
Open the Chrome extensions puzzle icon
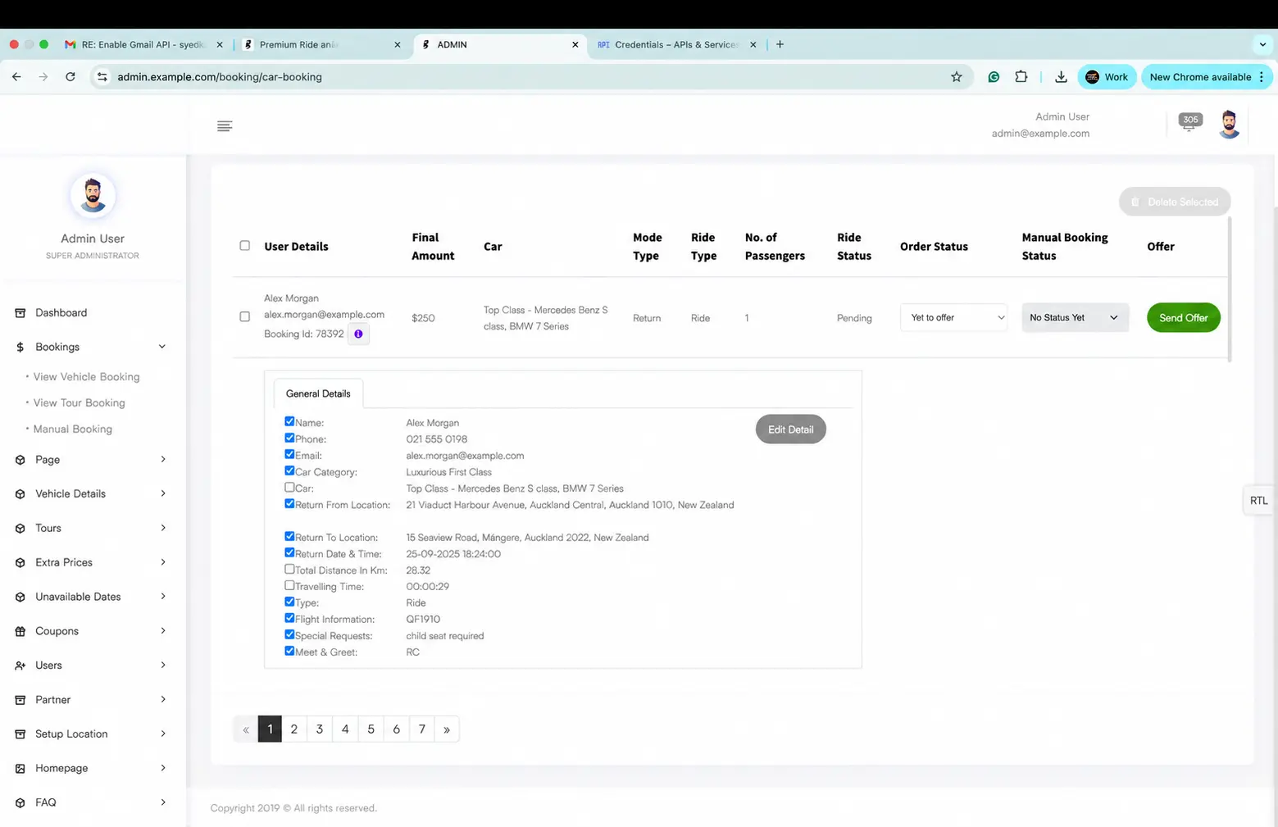tap(1021, 77)
